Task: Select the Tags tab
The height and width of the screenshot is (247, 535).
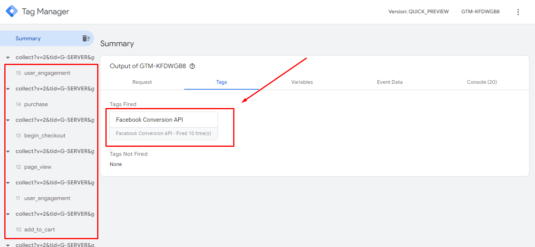Action: (221, 82)
